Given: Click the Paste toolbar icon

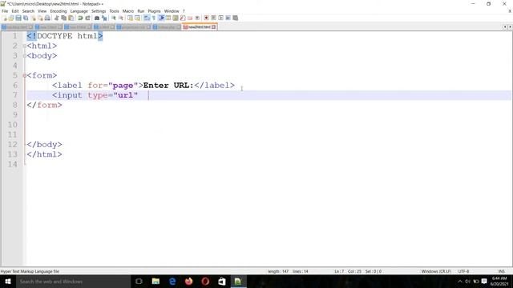Looking at the screenshot, I should point(71,18).
